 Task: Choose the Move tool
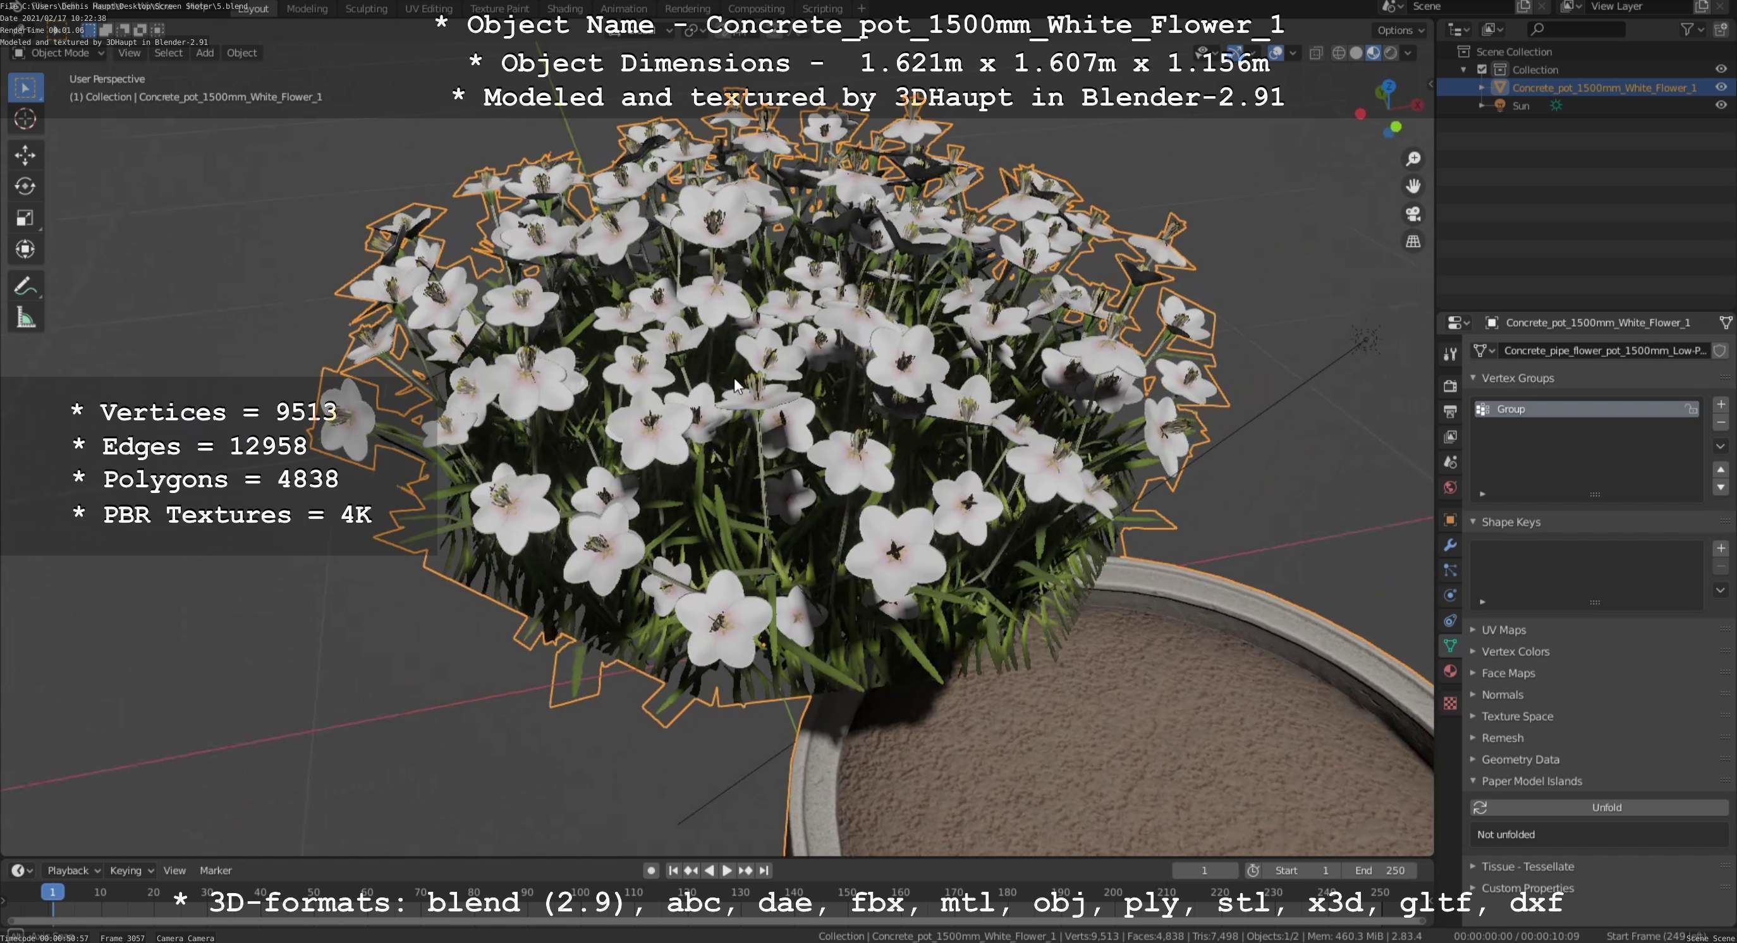coord(26,155)
